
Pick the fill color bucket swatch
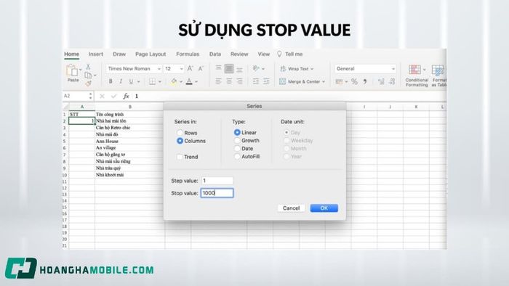coord(174,81)
